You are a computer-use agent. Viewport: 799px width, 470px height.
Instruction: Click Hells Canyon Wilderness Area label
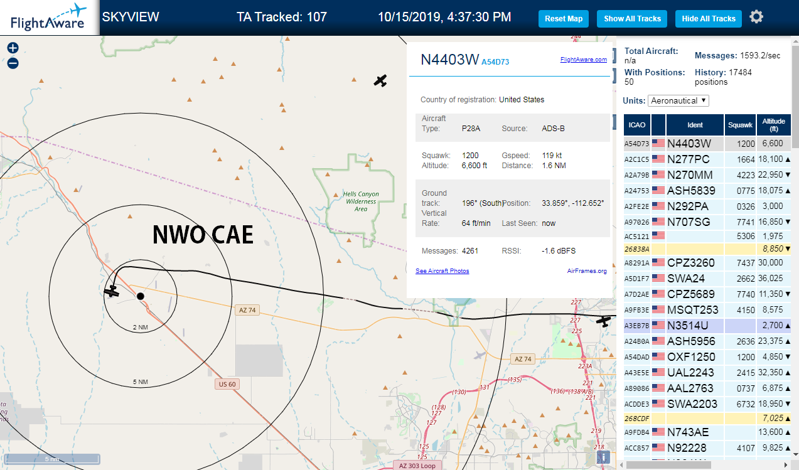pos(361,201)
